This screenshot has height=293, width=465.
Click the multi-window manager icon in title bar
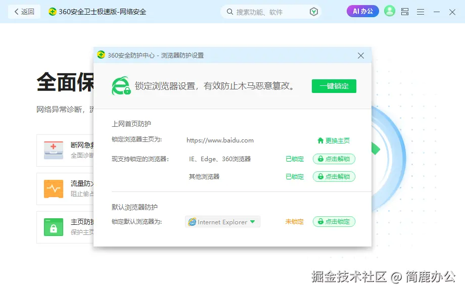(405, 11)
